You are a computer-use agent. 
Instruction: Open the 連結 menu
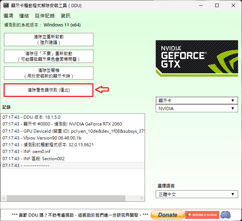pos(24,16)
